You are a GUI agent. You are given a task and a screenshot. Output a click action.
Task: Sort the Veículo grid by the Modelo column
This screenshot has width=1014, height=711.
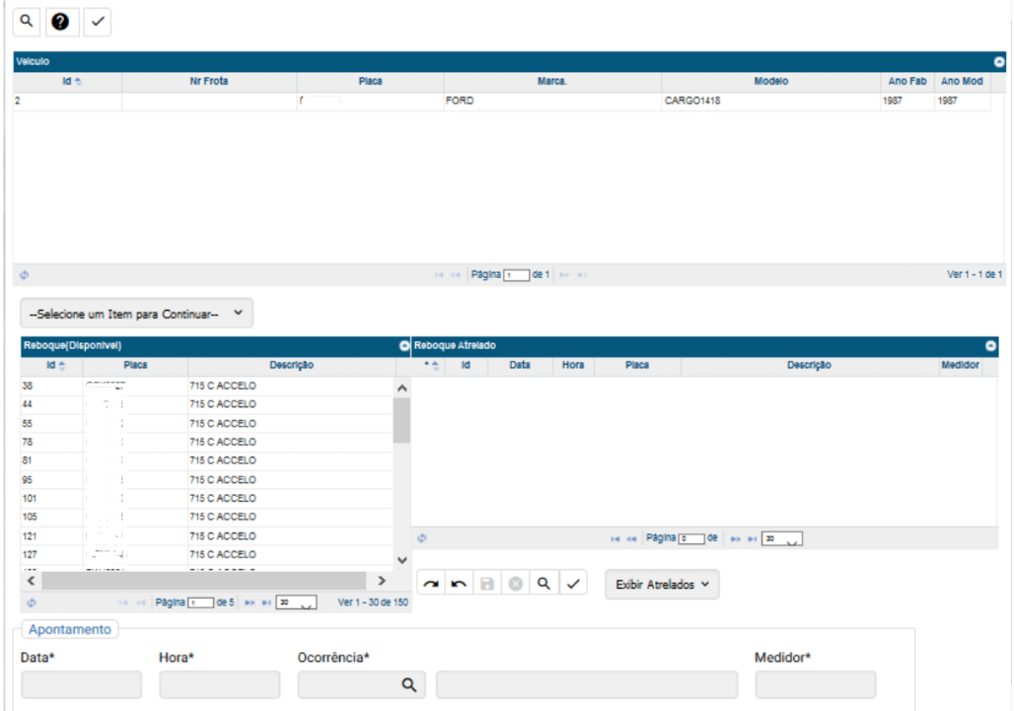click(x=769, y=81)
